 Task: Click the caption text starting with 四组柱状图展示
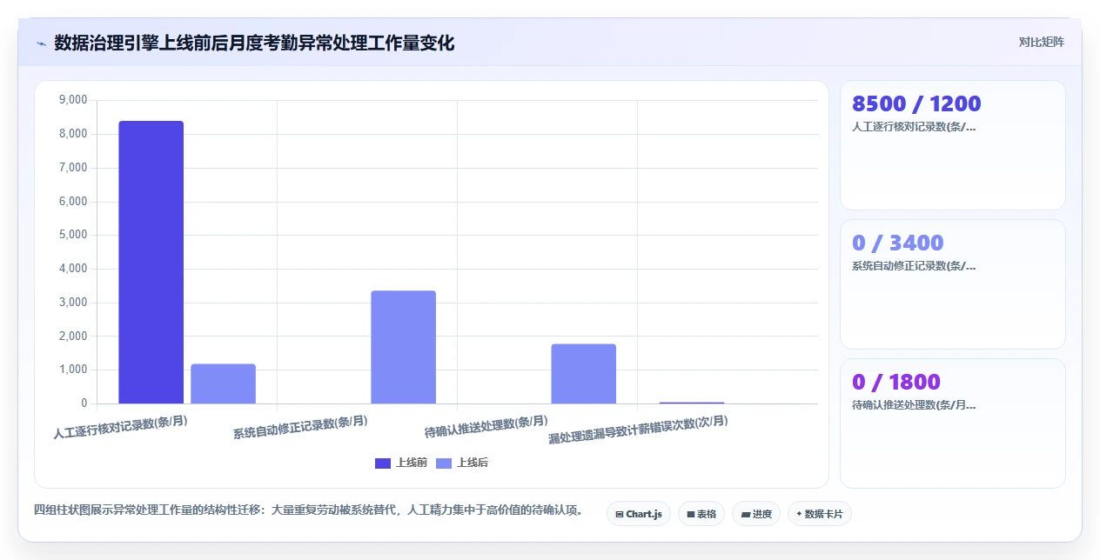(x=308, y=510)
